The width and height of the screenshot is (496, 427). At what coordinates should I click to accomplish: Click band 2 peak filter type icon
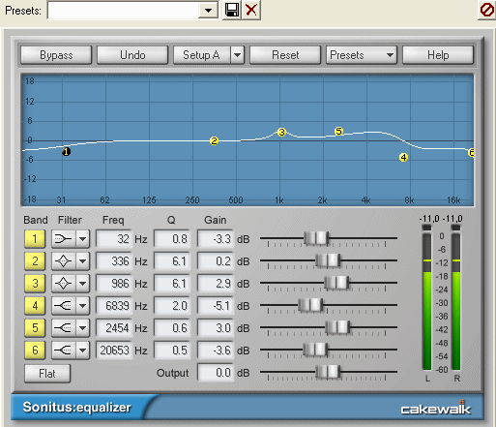[x=64, y=261]
